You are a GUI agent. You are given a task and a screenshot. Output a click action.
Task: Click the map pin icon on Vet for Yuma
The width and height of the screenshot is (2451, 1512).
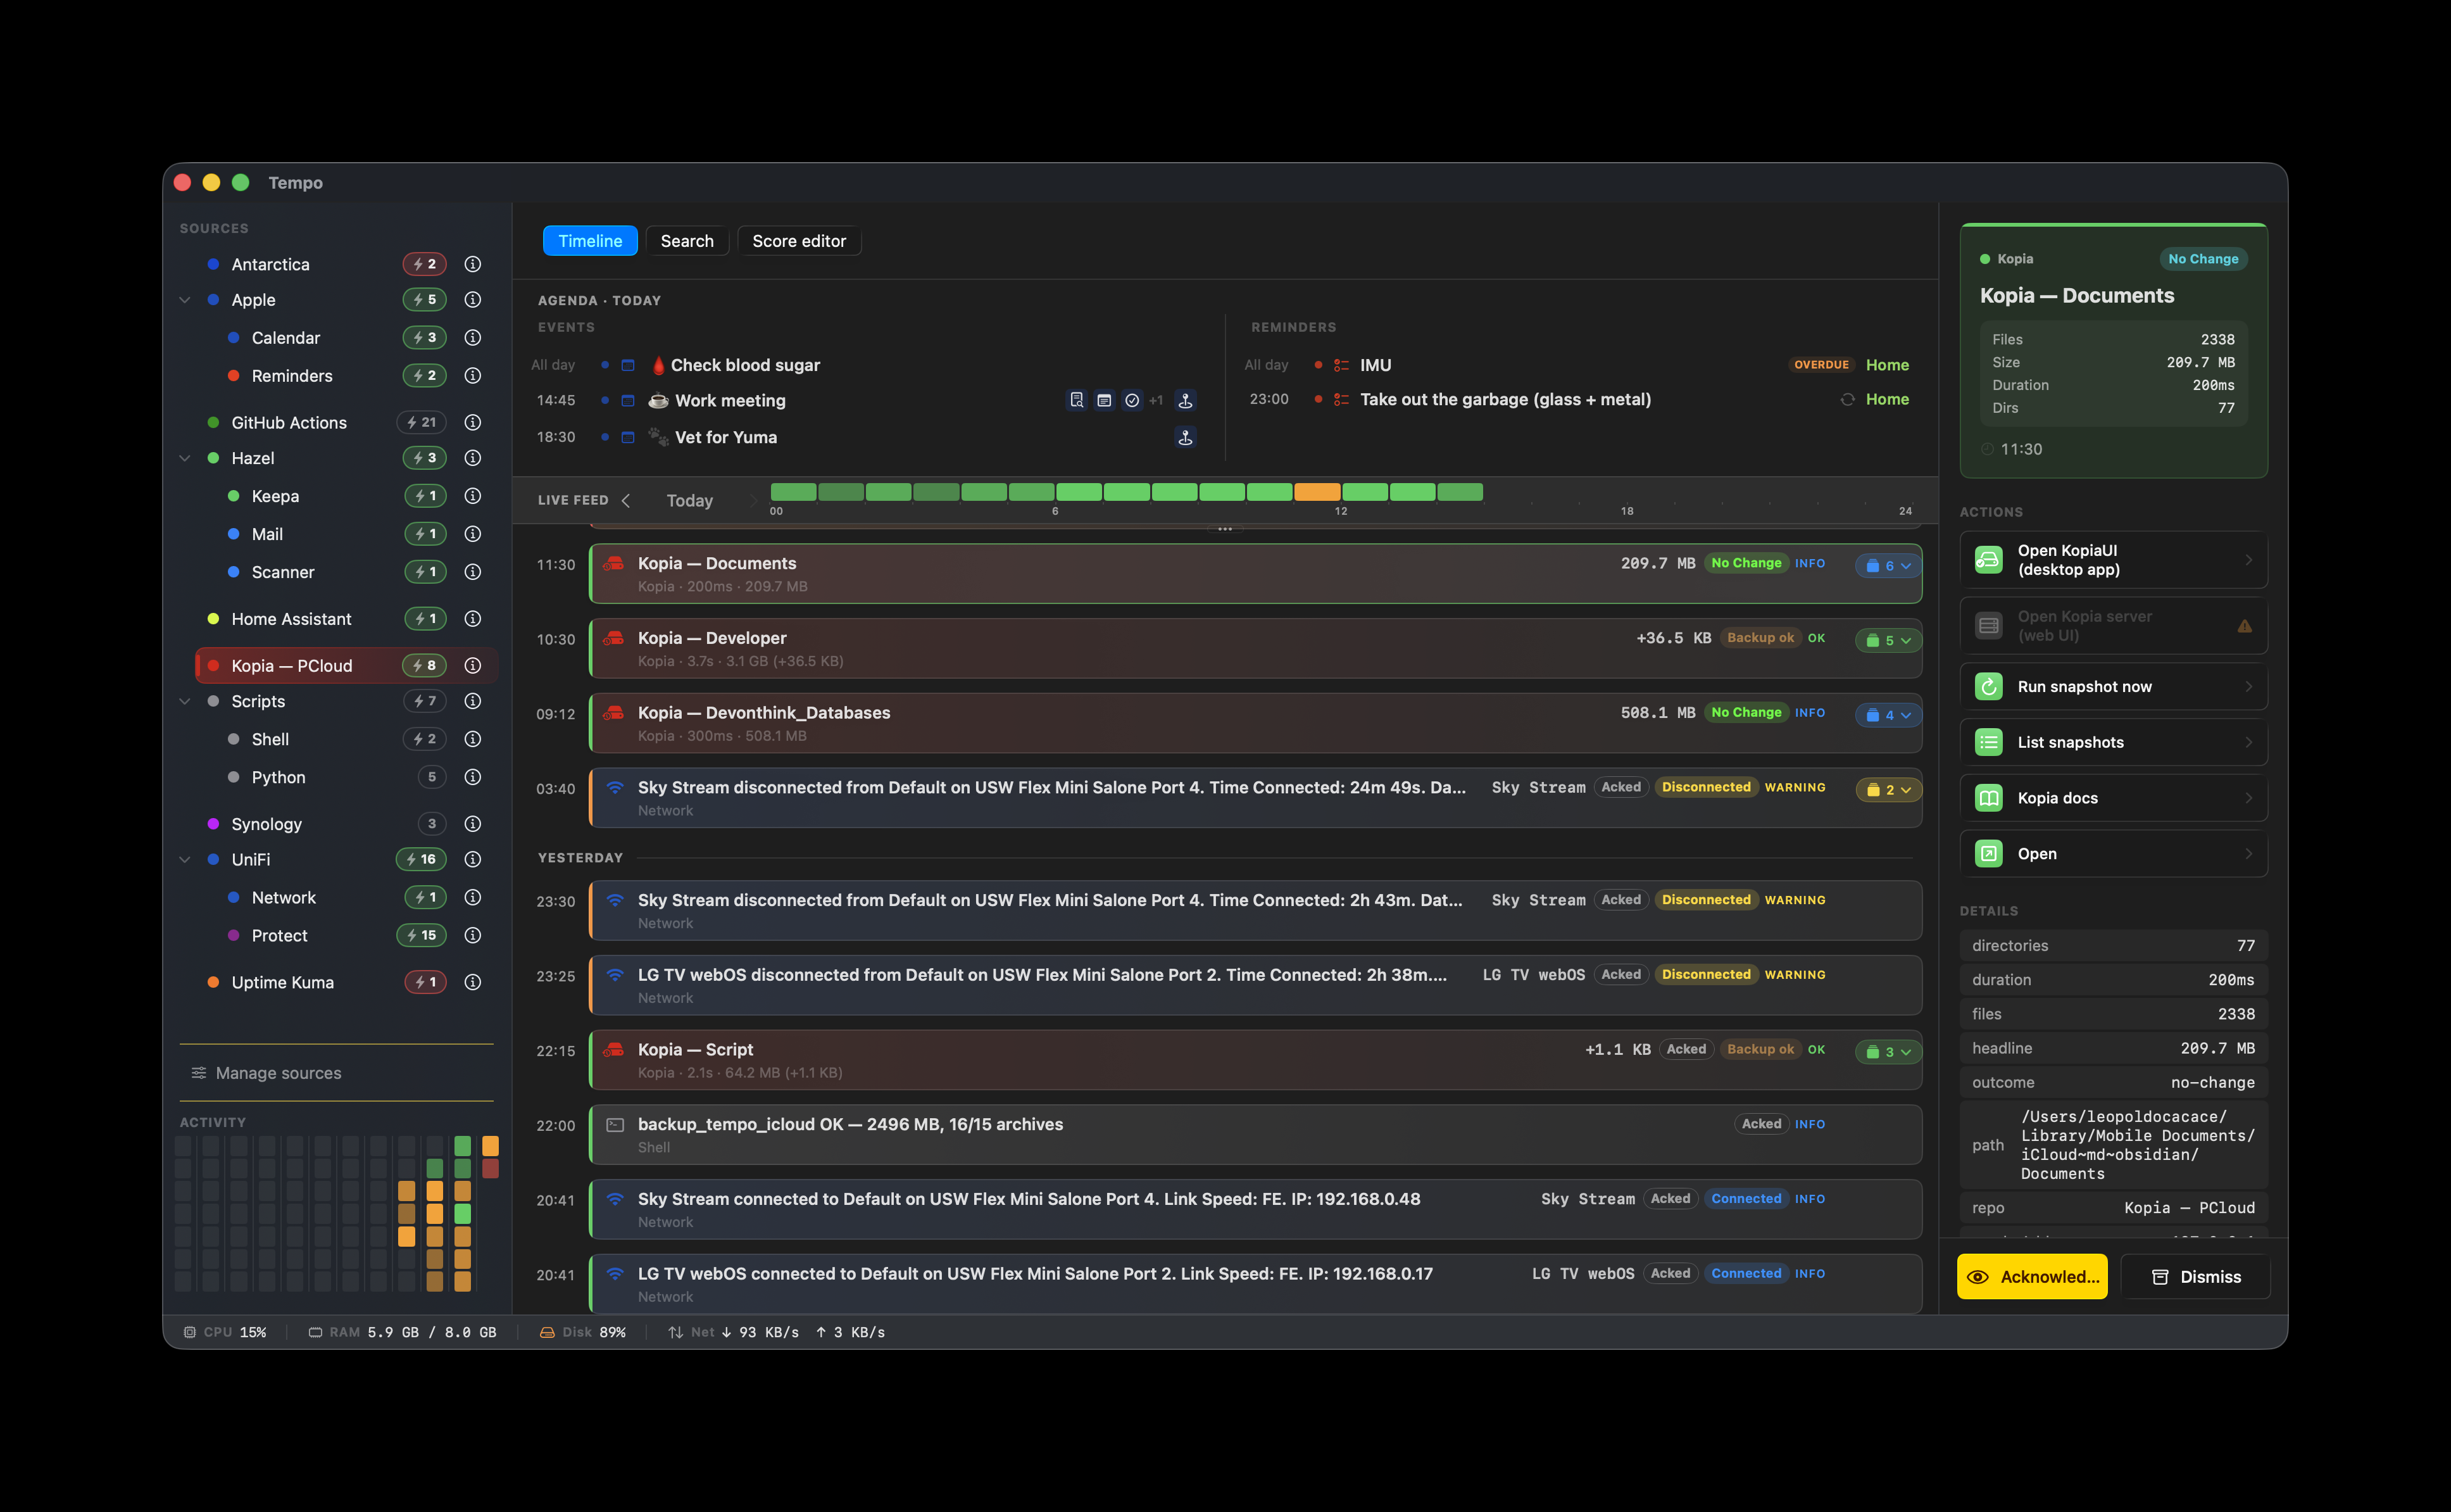coord(1186,437)
